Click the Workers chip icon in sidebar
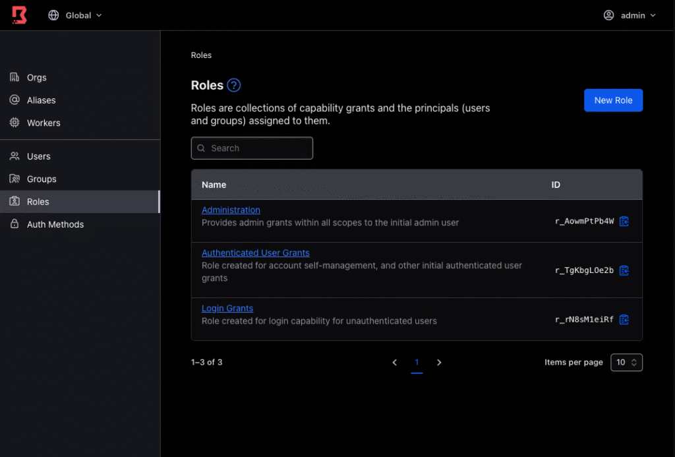Viewport: 675px width, 457px height. pos(15,123)
